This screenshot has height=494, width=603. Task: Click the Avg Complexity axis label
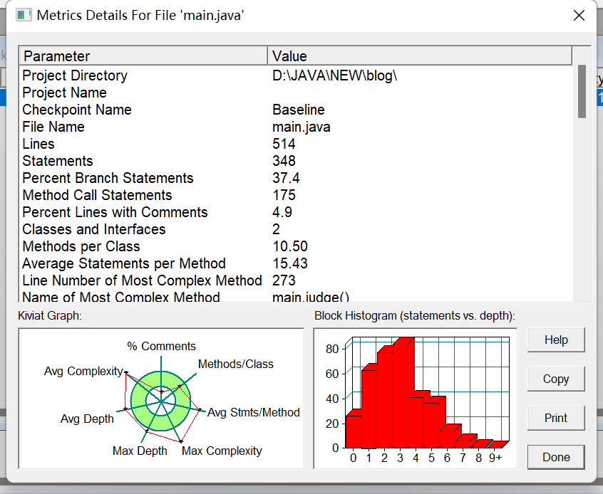click(x=83, y=371)
